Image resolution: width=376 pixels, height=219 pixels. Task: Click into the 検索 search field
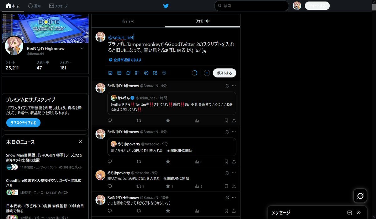click(x=254, y=6)
